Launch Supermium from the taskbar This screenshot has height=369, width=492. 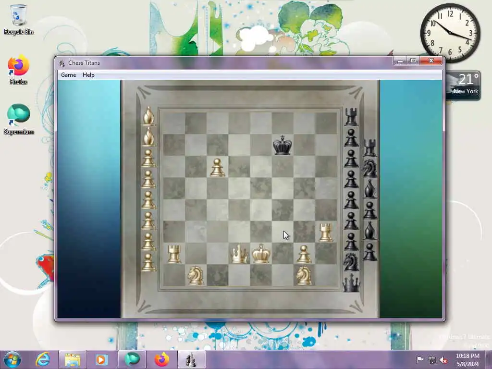pyautogui.click(x=132, y=359)
